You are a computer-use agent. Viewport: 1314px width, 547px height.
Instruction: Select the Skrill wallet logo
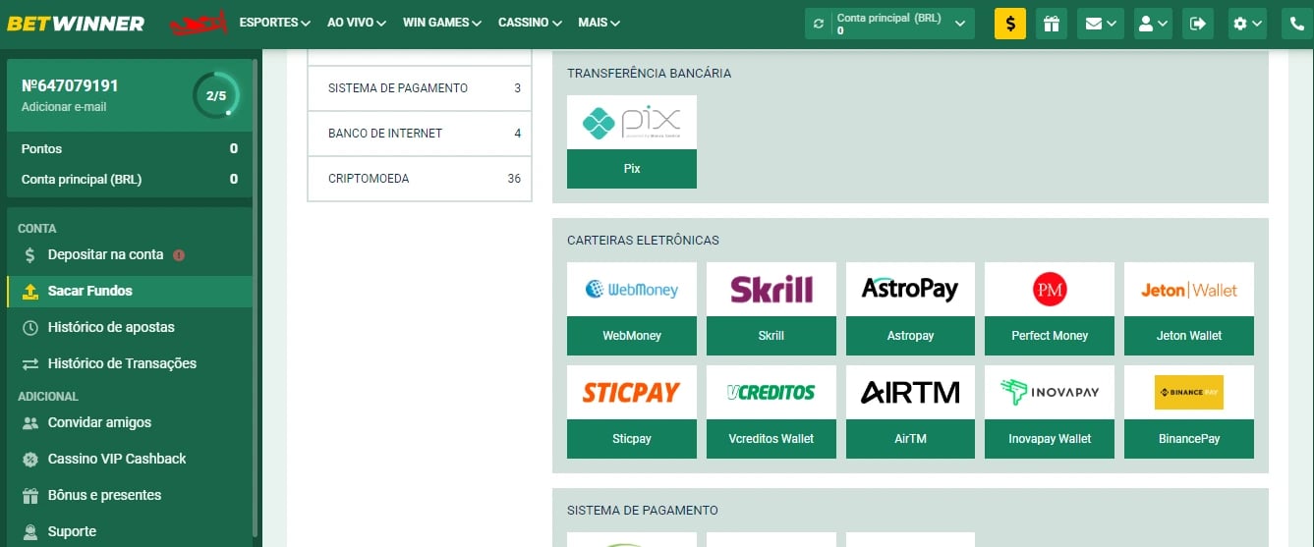tap(771, 290)
